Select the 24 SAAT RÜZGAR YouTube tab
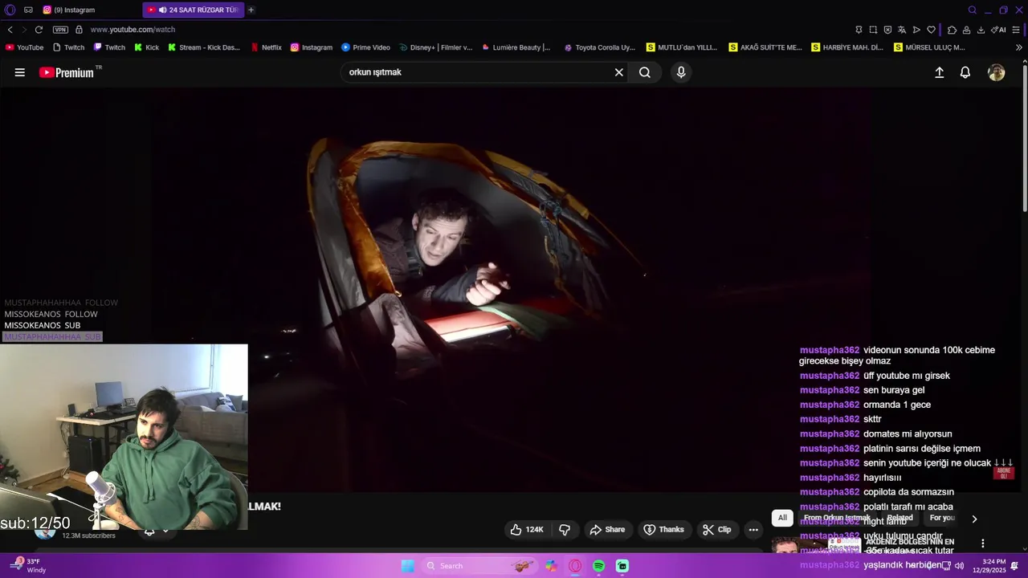This screenshot has width=1028, height=578. [x=194, y=10]
